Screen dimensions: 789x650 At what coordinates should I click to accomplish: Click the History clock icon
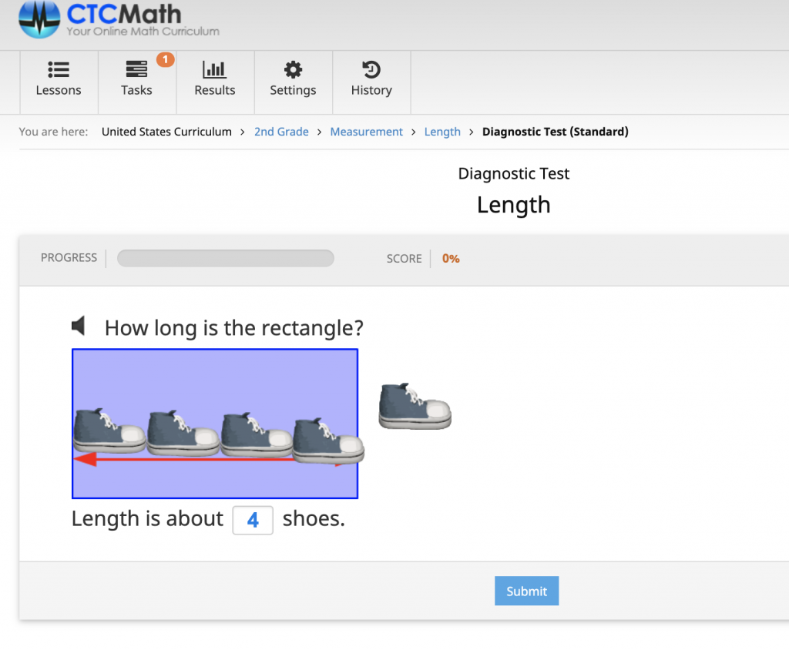pos(371,69)
